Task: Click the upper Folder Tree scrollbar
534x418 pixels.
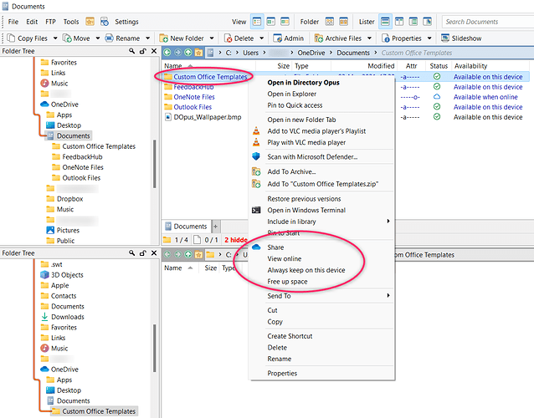Action: [155, 164]
